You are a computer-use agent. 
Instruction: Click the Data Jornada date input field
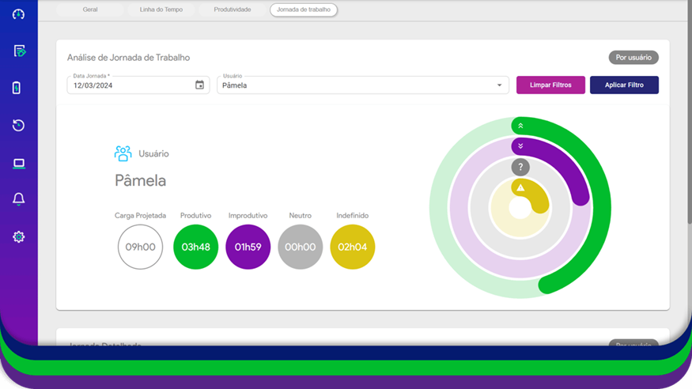point(130,85)
